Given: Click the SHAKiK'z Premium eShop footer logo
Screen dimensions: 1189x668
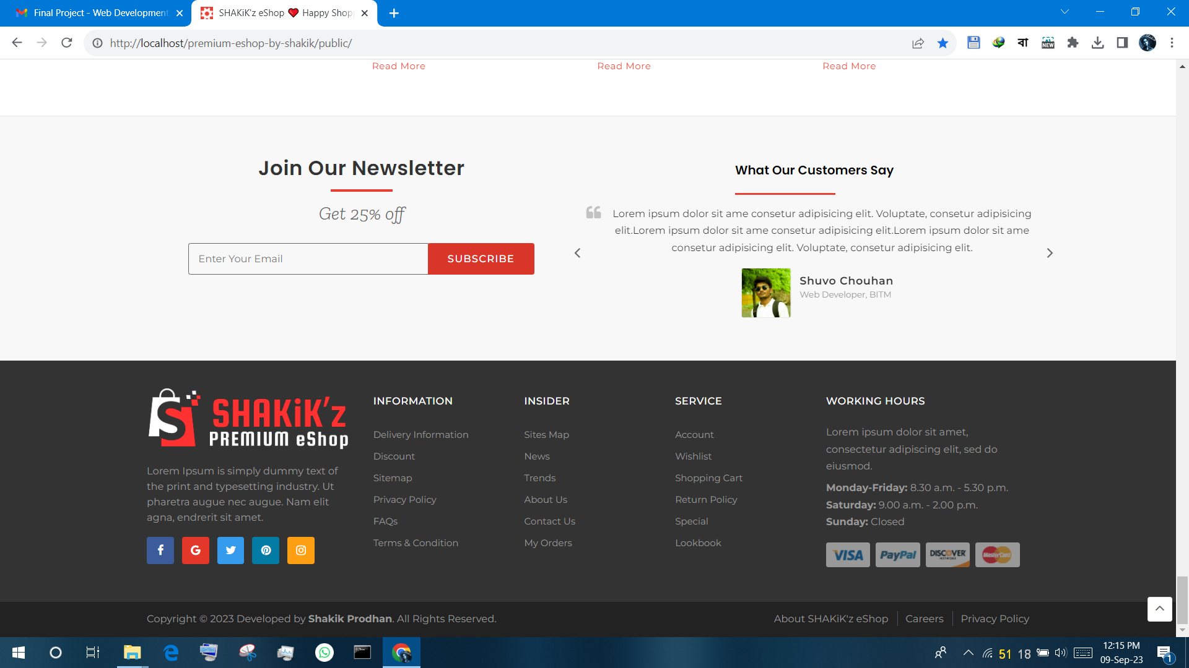Looking at the screenshot, I should [x=248, y=418].
